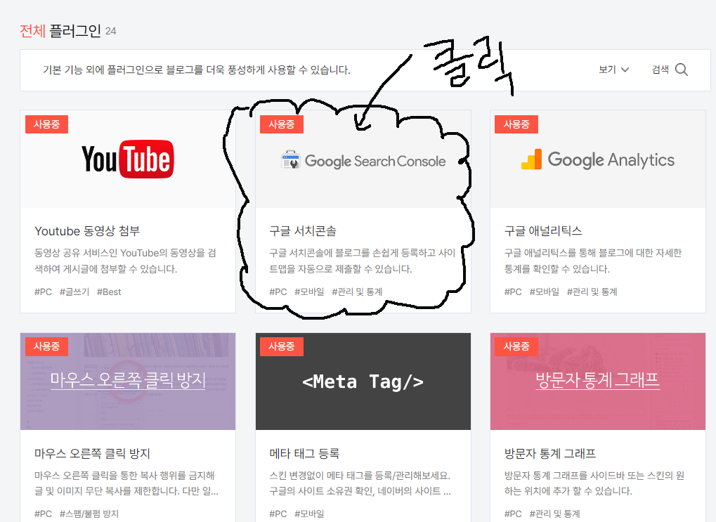Click the search magnifier icon
The height and width of the screenshot is (522, 716).
click(x=682, y=70)
